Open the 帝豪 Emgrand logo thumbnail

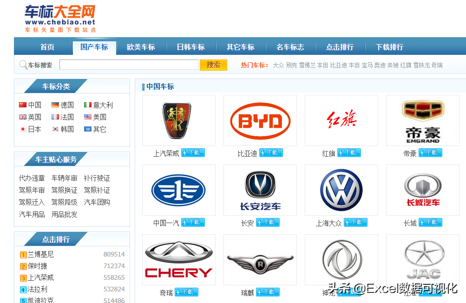click(x=423, y=120)
